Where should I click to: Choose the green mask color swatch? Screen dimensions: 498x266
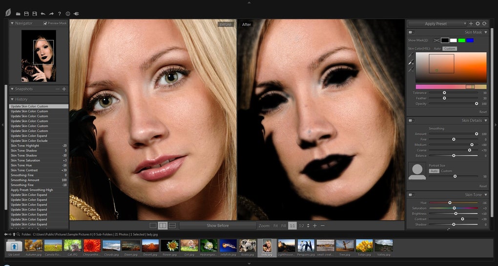462,40
